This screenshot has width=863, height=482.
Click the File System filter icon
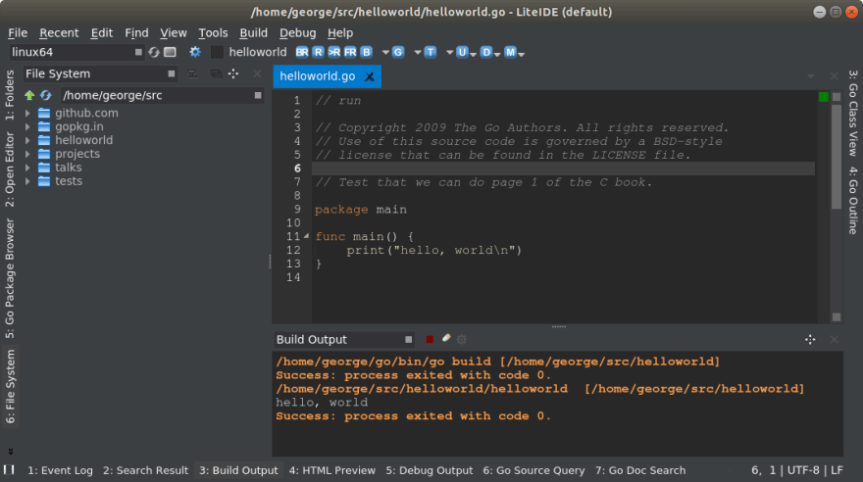(192, 73)
